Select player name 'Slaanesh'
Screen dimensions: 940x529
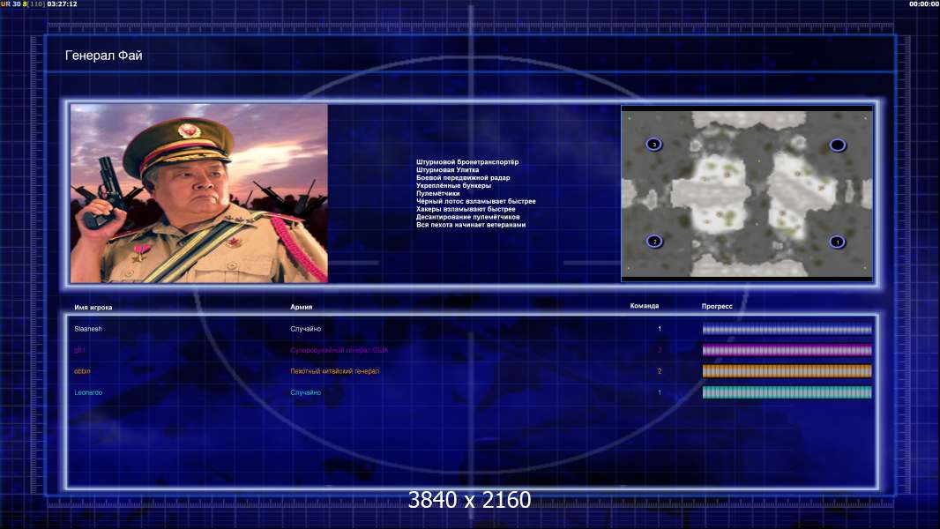(x=88, y=329)
